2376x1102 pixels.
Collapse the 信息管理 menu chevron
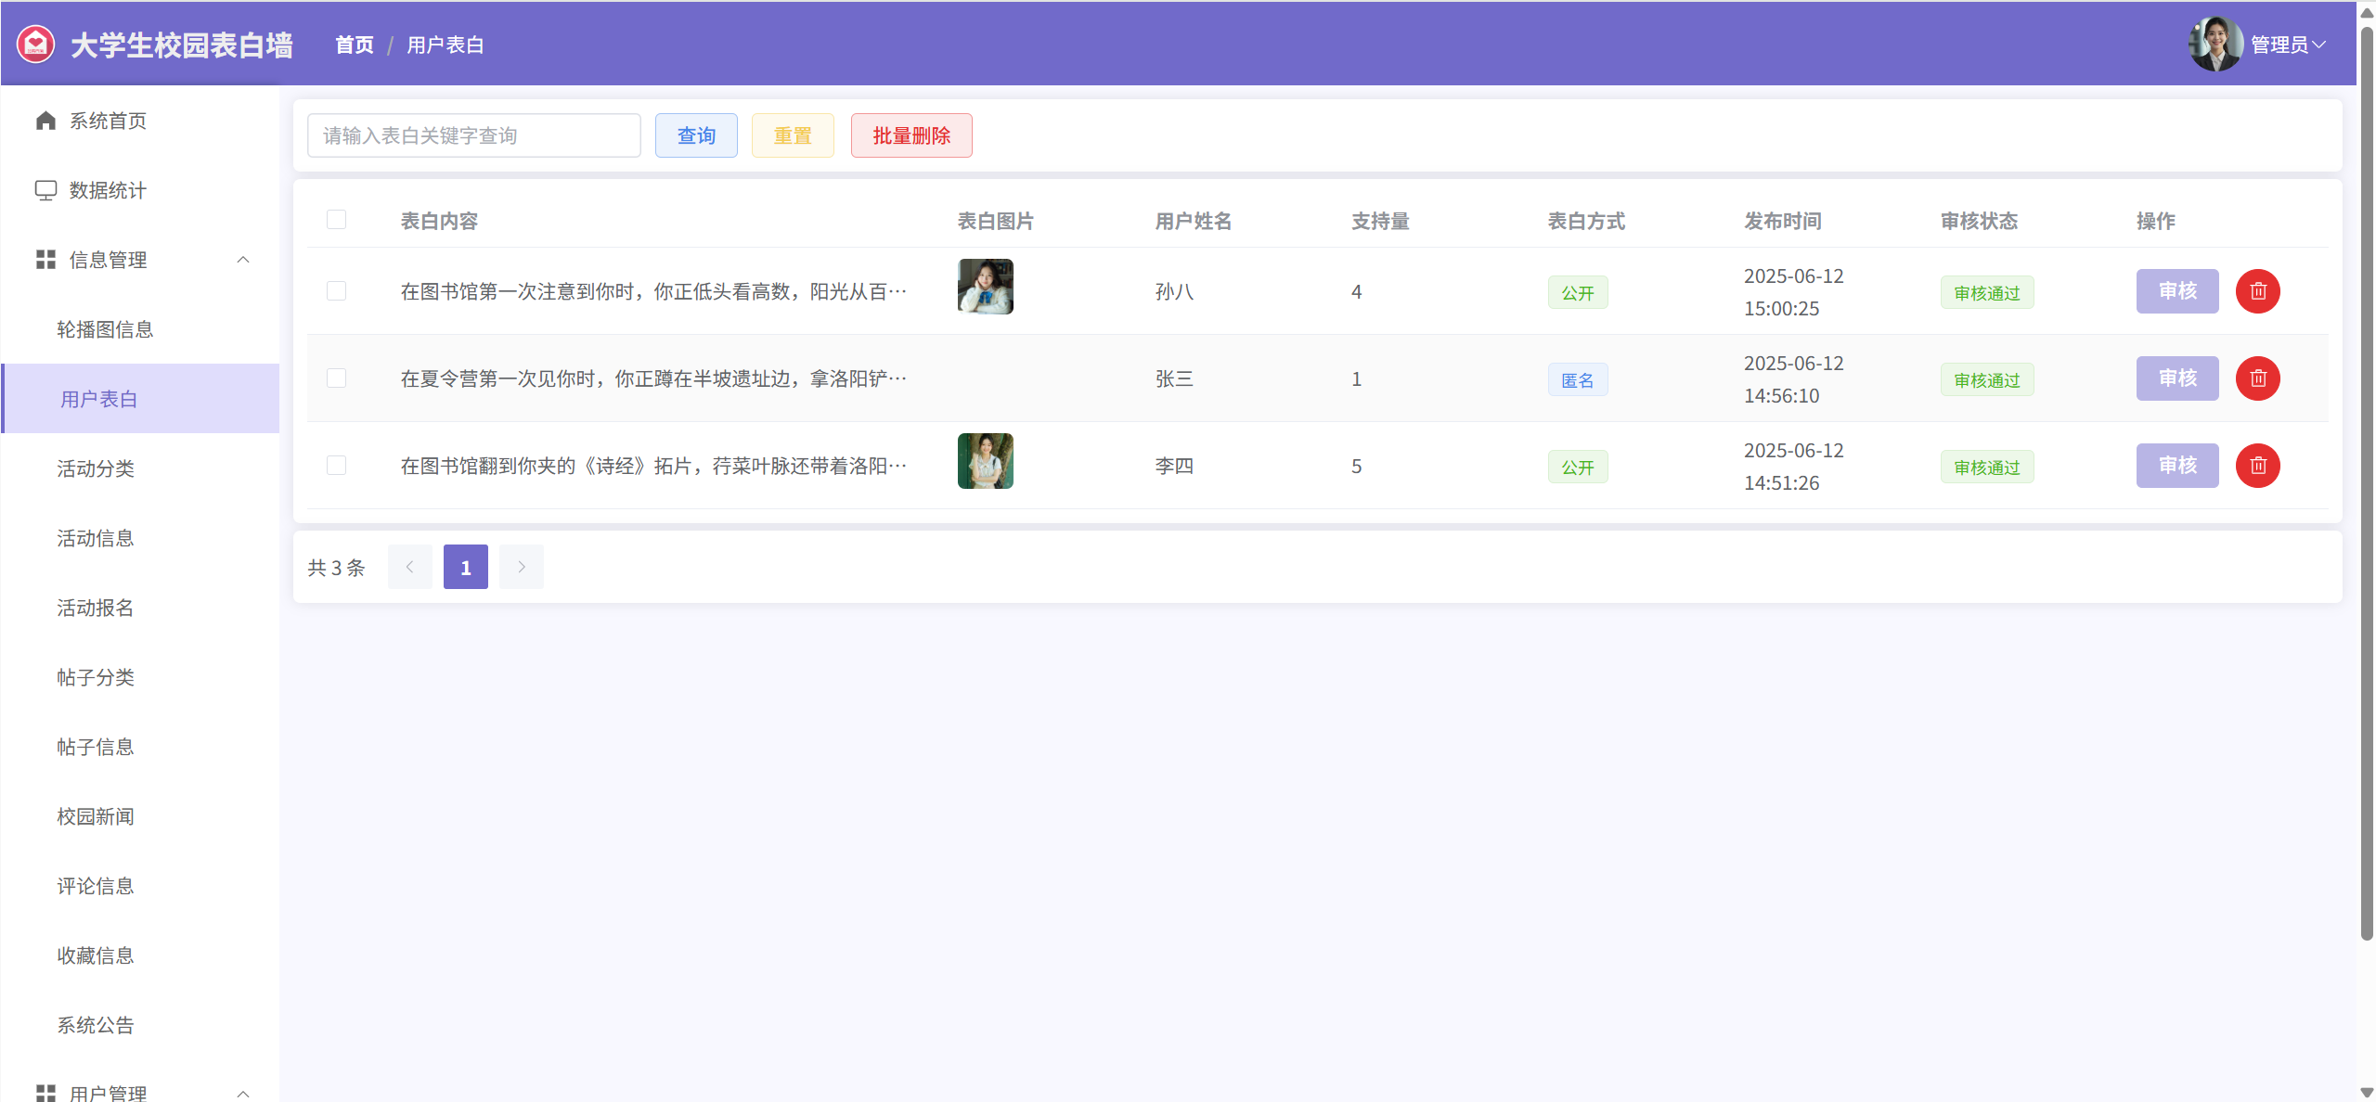(243, 260)
